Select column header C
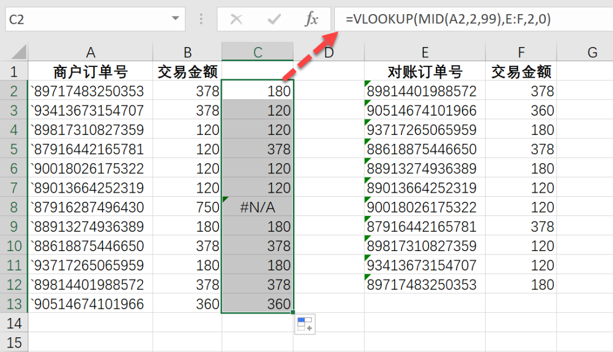 tap(257, 51)
